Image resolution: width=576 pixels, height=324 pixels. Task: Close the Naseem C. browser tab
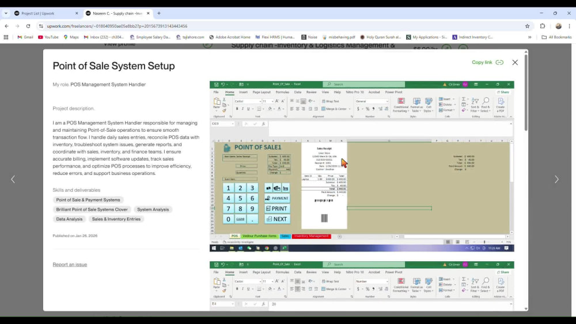(x=148, y=13)
